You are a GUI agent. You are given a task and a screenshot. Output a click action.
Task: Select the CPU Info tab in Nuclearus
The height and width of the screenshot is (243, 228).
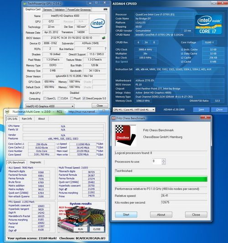pos(12,119)
